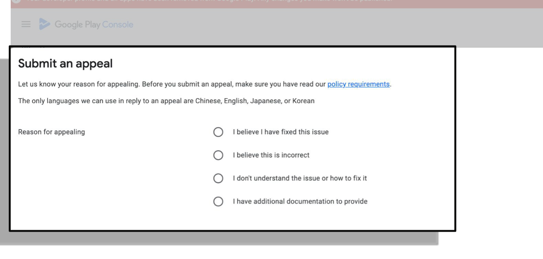Click the Google Play Console title text
The width and height of the screenshot is (543, 259).
tap(94, 25)
